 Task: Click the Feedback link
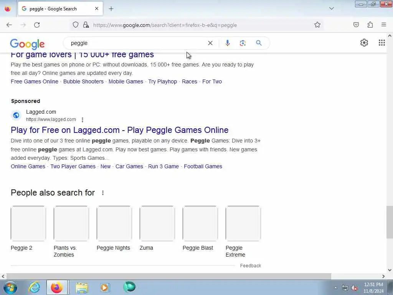point(251,266)
